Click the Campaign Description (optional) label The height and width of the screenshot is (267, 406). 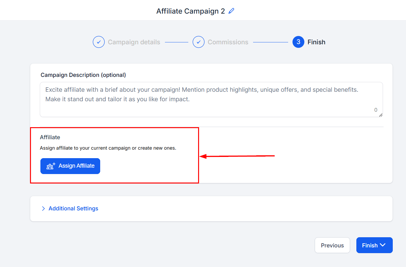point(83,75)
